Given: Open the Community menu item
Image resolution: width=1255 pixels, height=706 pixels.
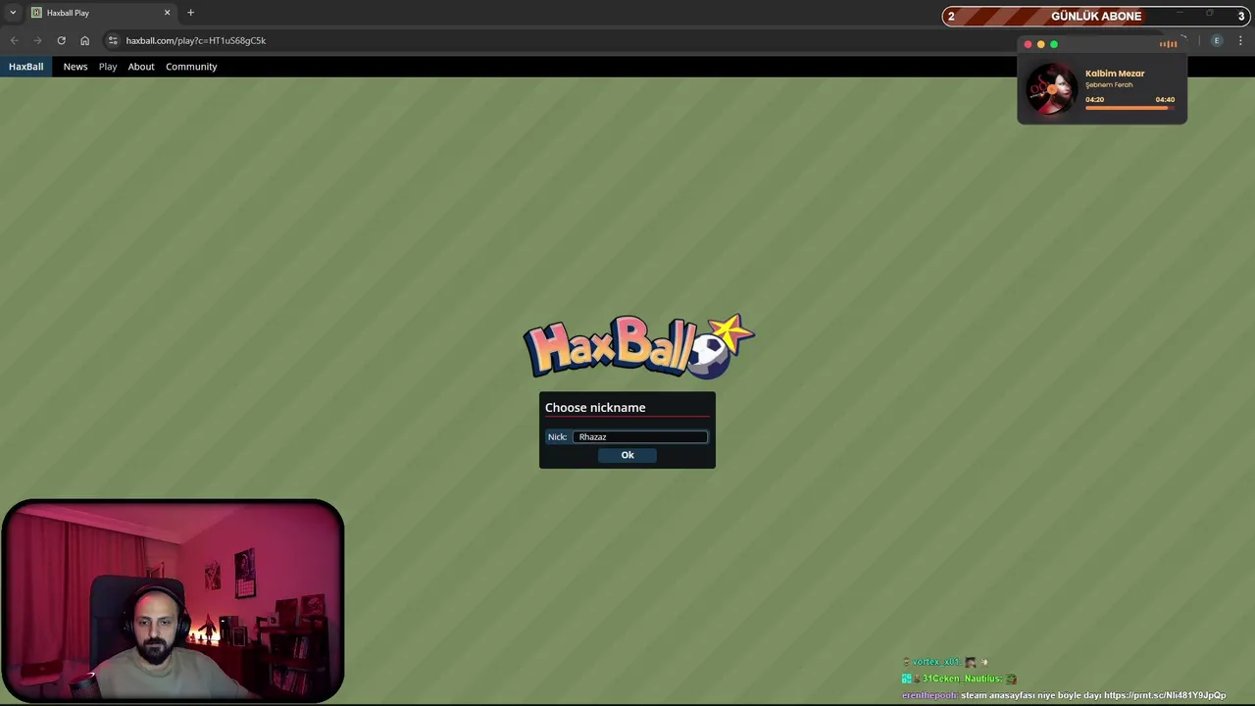Looking at the screenshot, I should [191, 67].
